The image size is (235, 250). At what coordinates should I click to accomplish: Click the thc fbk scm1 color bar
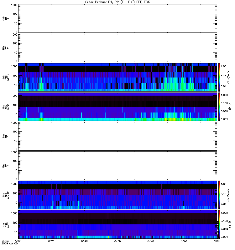click(219, 224)
